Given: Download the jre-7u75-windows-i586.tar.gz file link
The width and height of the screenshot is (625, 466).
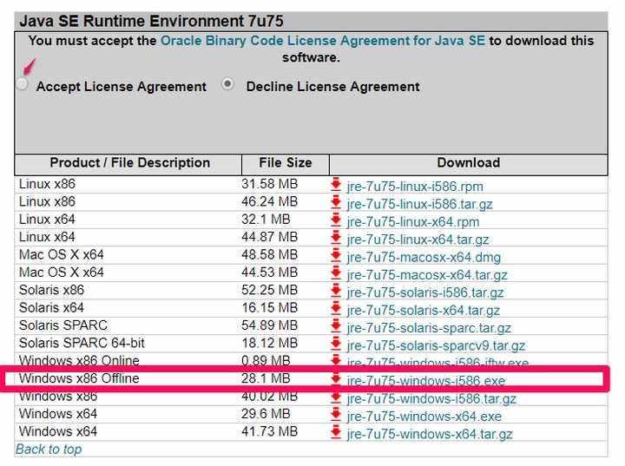Looking at the screenshot, I should 431,399.
